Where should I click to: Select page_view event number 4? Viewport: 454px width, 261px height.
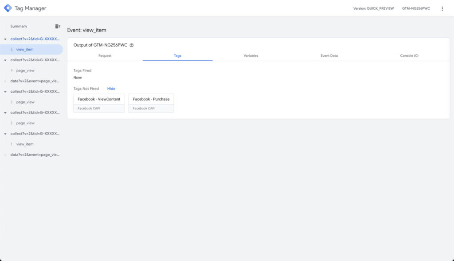25,71
